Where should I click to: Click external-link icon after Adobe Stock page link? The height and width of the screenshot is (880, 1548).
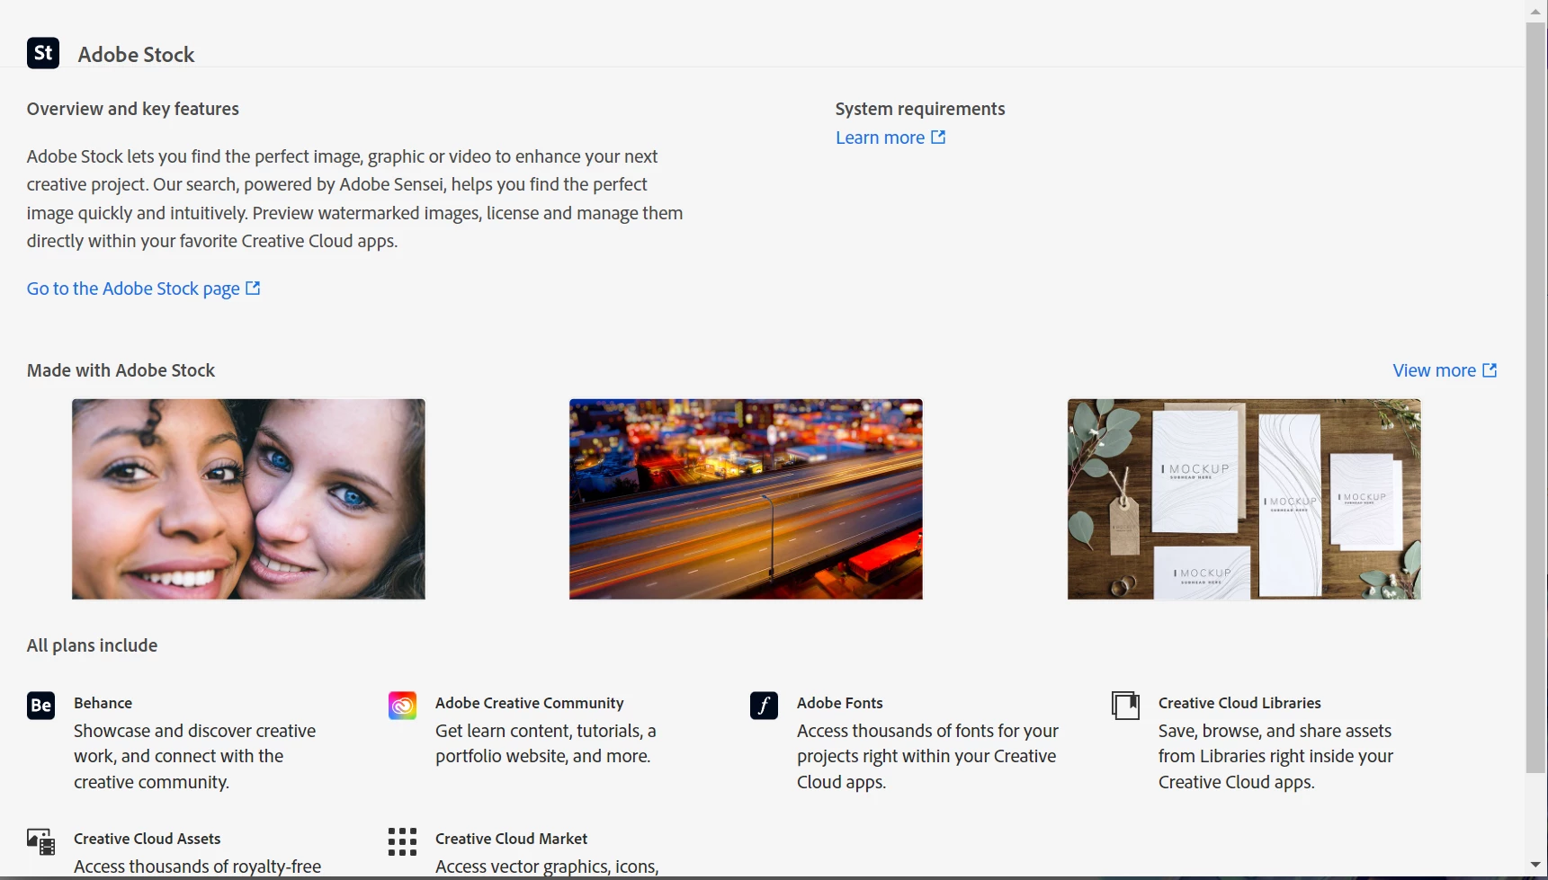coord(253,289)
